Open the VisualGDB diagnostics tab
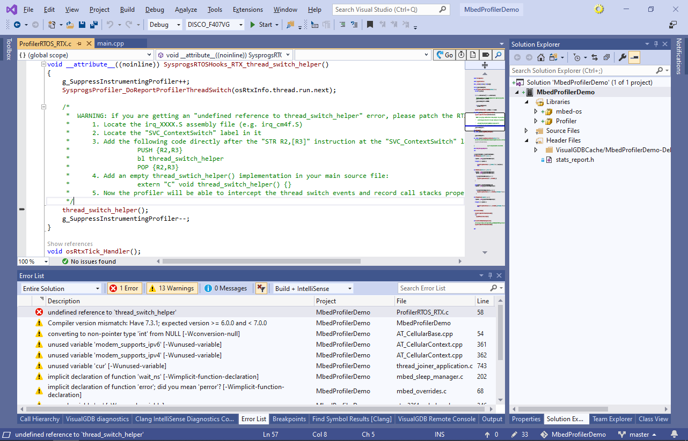Image resolution: width=688 pixels, height=441 pixels. click(x=97, y=419)
